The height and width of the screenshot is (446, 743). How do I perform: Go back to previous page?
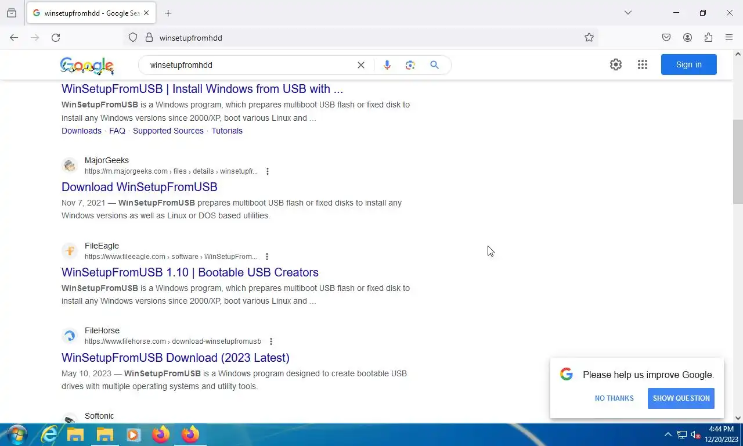(x=14, y=37)
